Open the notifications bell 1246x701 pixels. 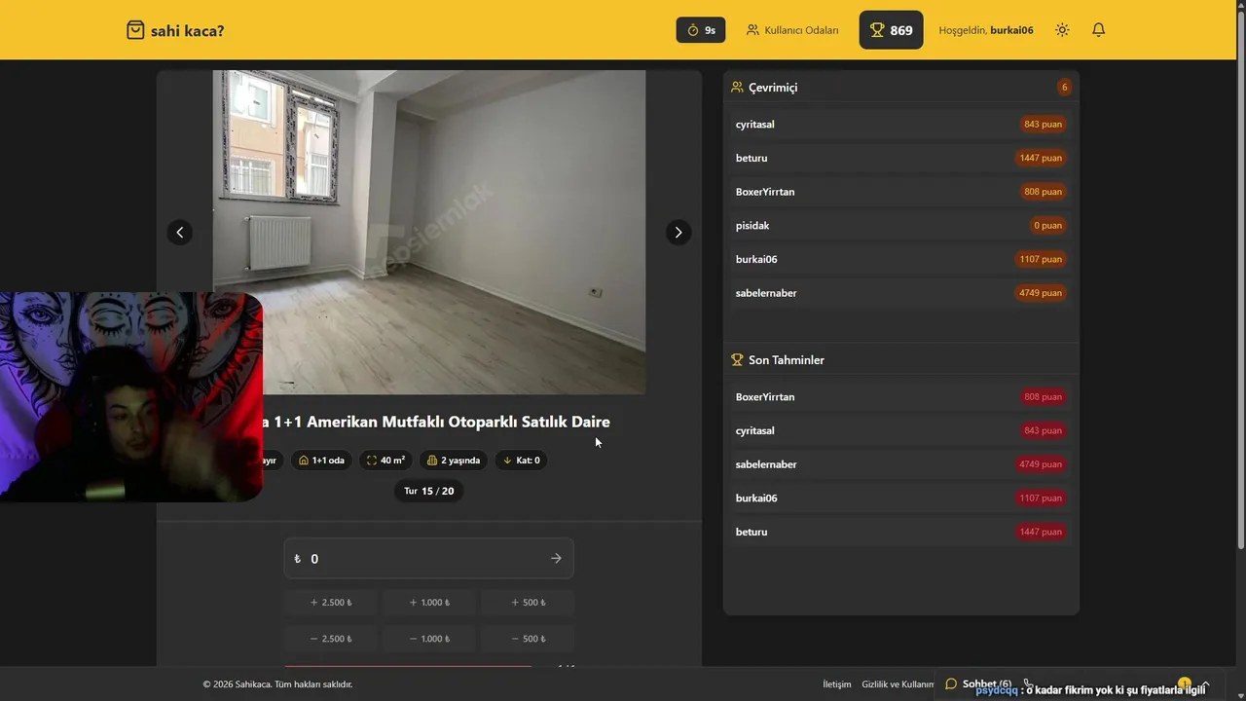tap(1098, 30)
